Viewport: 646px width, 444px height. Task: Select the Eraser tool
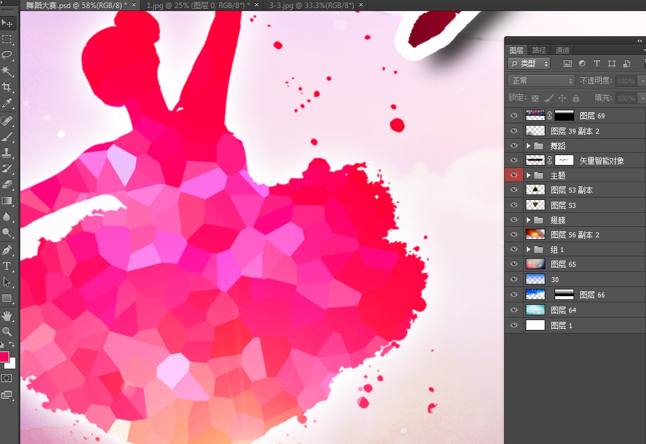point(7,185)
